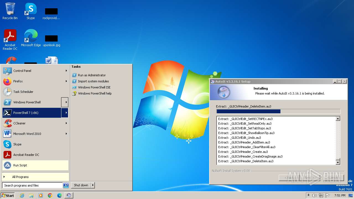
Task: Select the rockprovid desktop file
Action: pyautogui.click(x=51, y=14)
